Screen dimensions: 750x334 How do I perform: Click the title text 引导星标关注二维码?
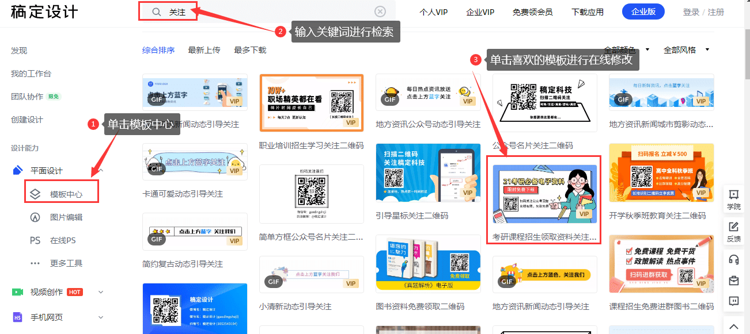click(x=412, y=216)
